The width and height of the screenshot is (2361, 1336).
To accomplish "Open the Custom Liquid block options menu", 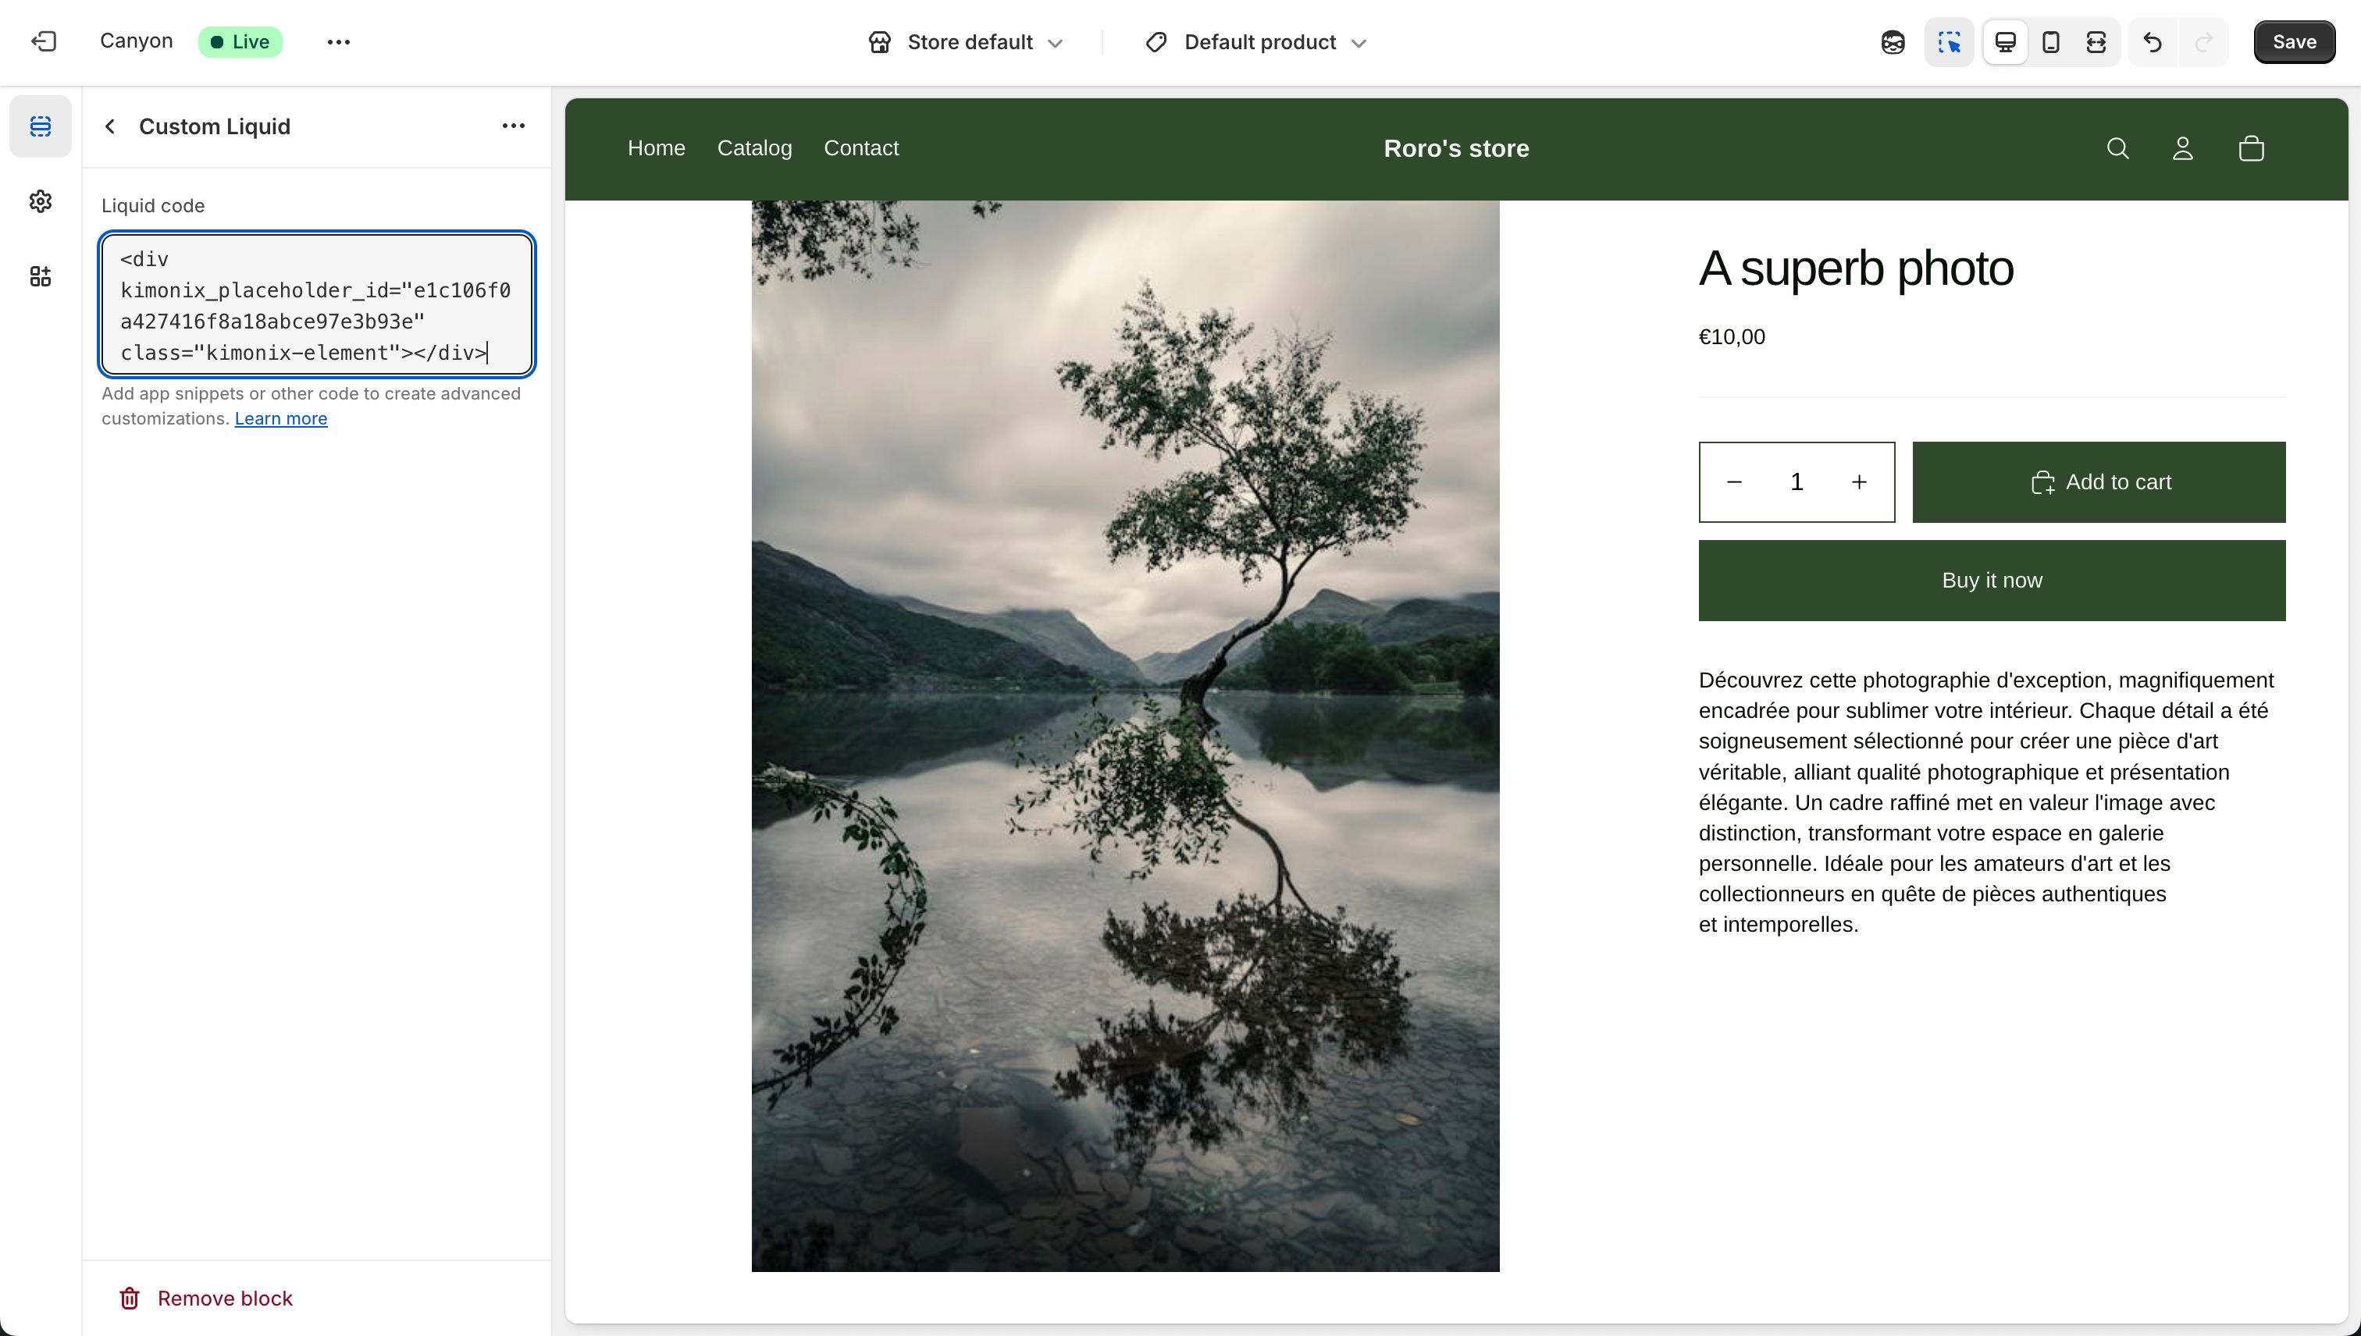I will 513,126.
